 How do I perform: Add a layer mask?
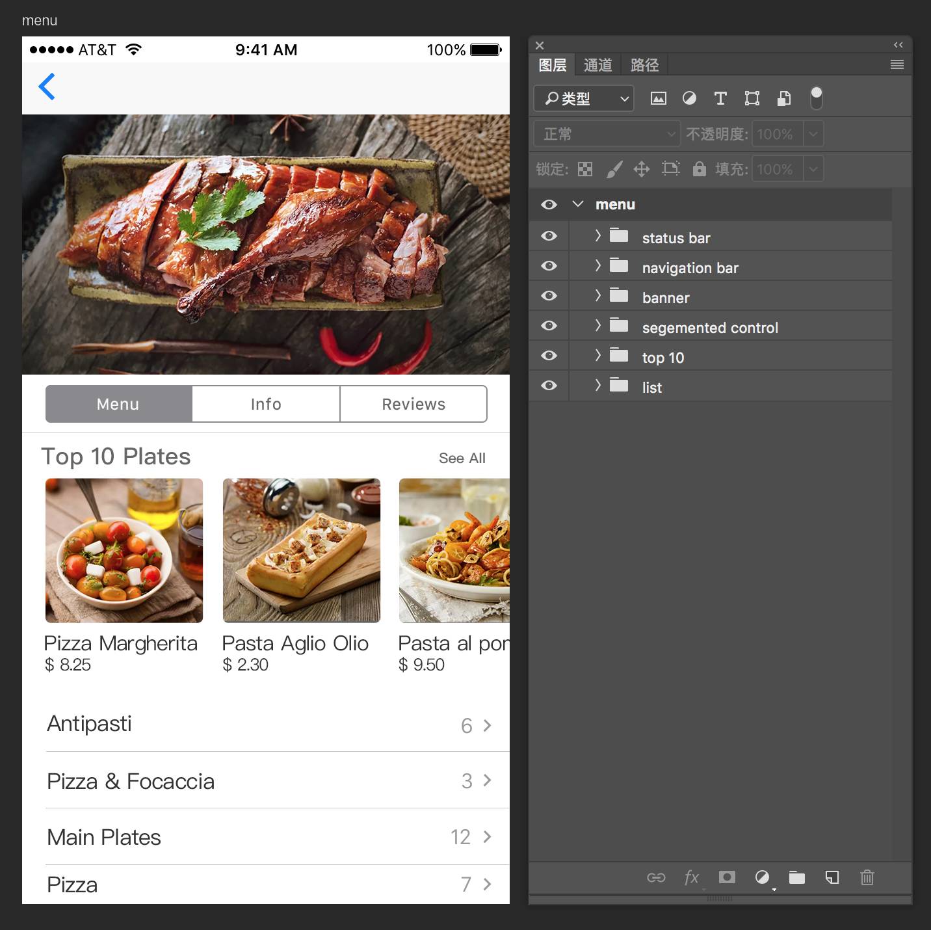727,877
